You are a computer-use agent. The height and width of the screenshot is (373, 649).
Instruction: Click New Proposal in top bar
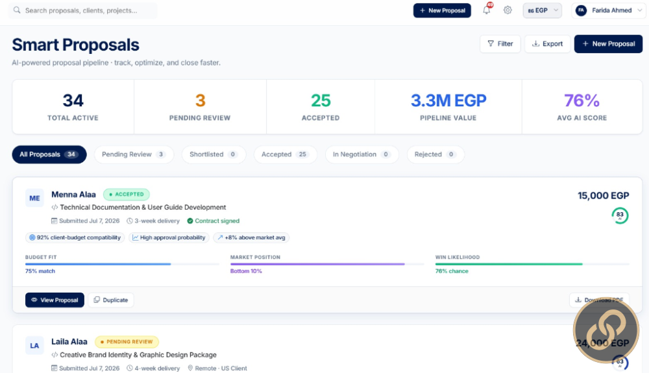pos(442,10)
